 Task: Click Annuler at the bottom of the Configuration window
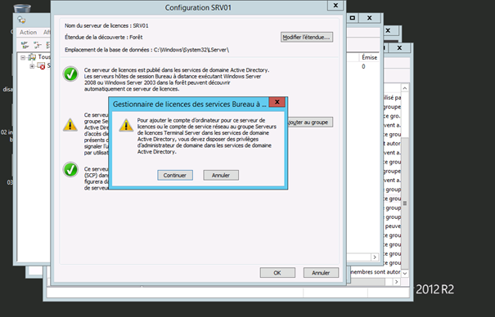pos(321,273)
